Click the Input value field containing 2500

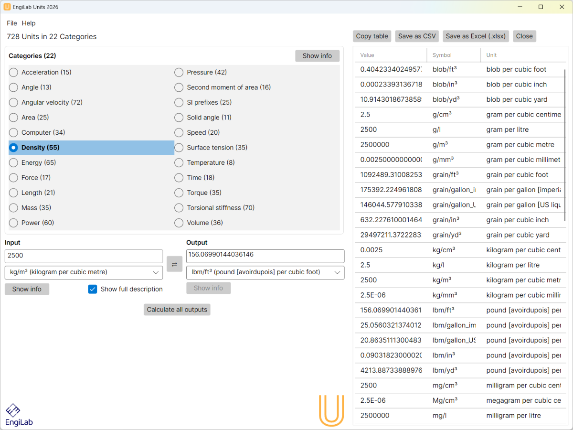84,256
